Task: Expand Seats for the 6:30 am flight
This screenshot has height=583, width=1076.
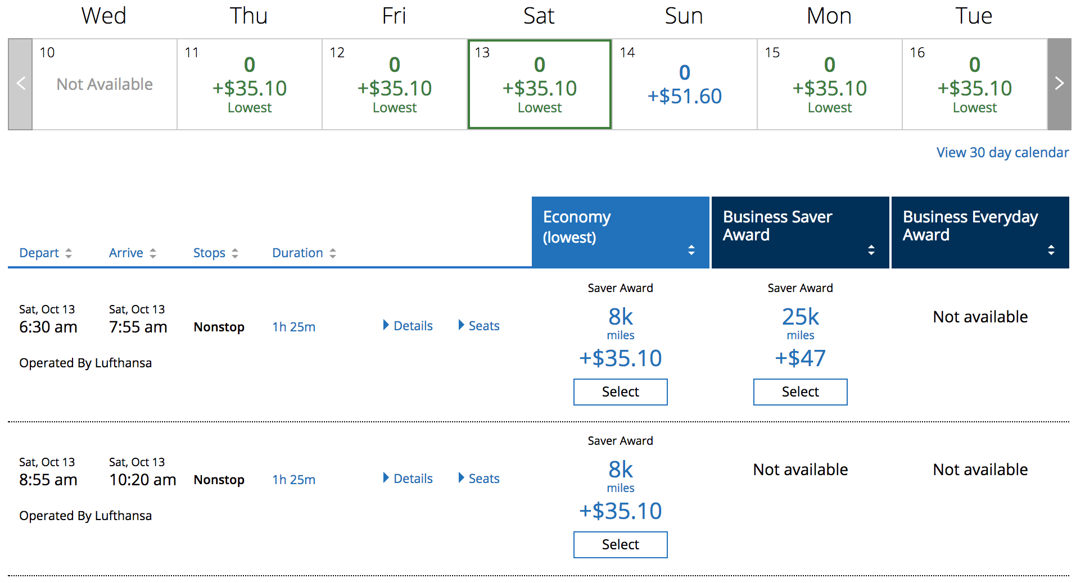Action: click(479, 326)
